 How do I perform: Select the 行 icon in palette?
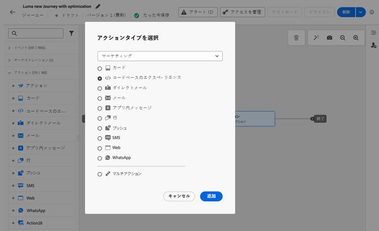pos(21,160)
